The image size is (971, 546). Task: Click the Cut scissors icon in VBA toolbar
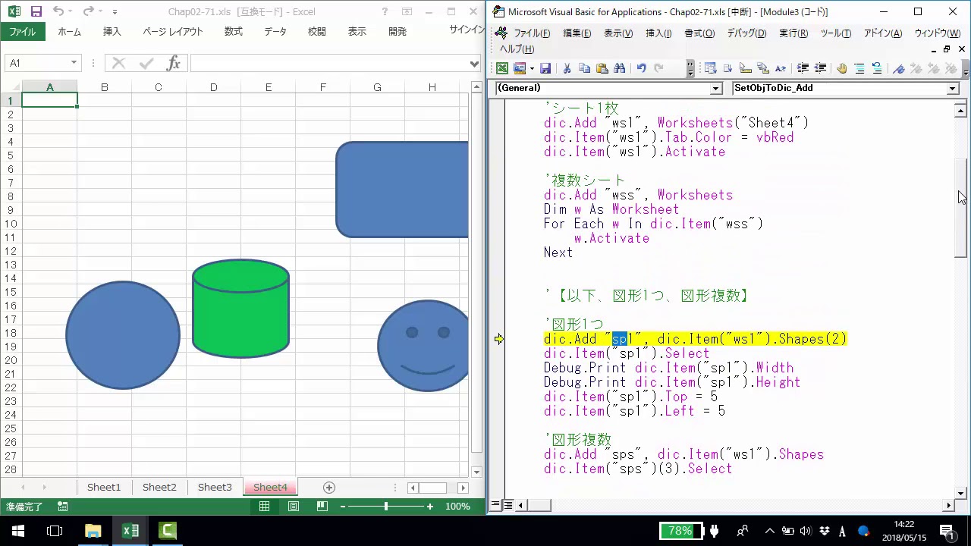(566, 68)
